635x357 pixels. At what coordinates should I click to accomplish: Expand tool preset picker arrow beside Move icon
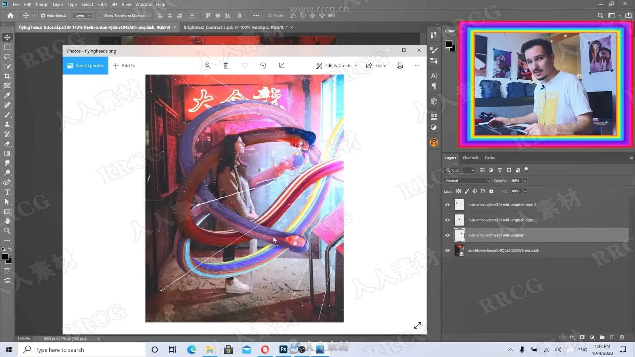33,16
